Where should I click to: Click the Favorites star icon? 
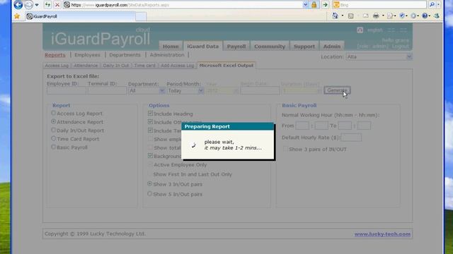pyautogui.click(x=17, y=16)
